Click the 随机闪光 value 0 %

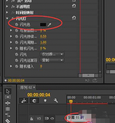pyautogui.click(x=43, y=48)
